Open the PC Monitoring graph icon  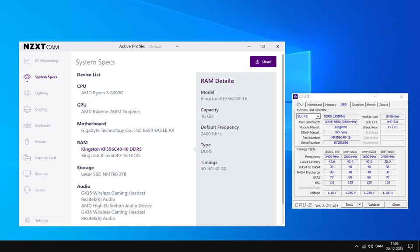pos(27,61)
